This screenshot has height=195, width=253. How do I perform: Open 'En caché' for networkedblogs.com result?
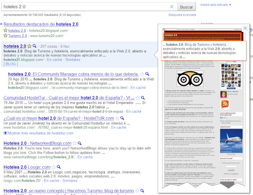85,157
